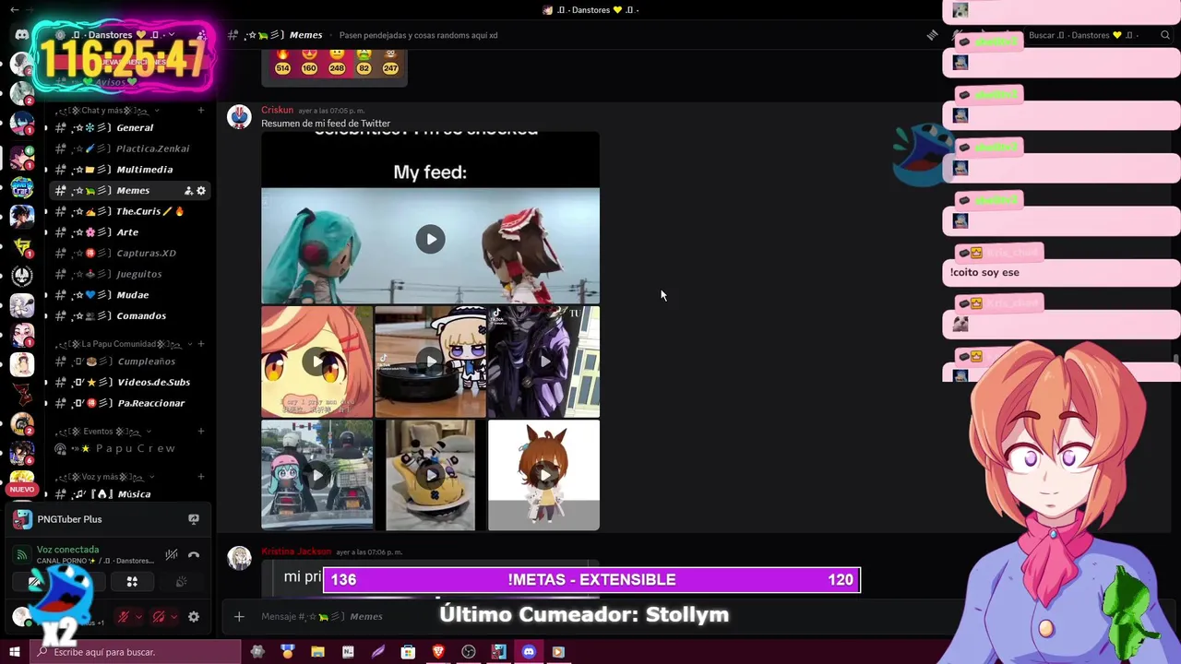Open the Comandos channel

[129, 316]
